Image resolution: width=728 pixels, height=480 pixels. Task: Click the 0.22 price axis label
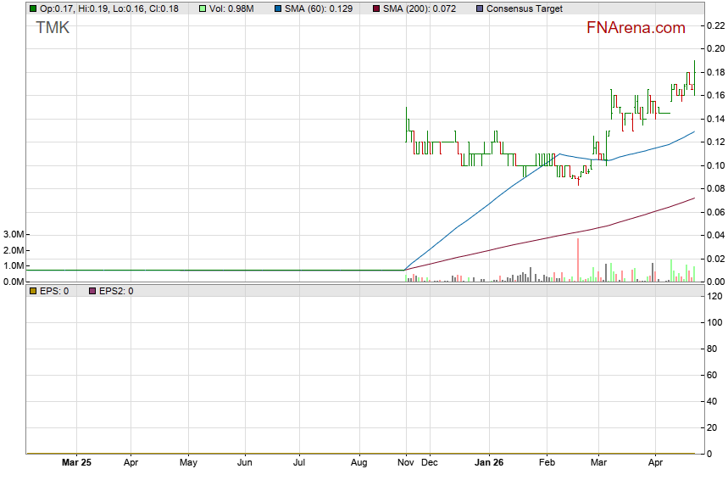[715, 25]
